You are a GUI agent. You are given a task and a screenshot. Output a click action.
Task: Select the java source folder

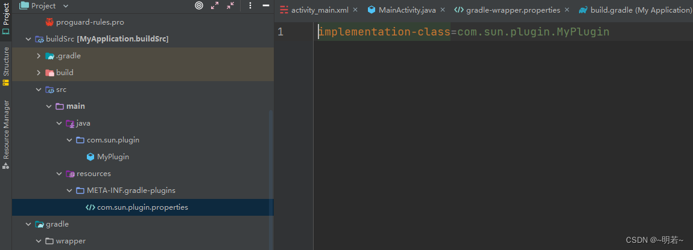[x=143, y=123]
